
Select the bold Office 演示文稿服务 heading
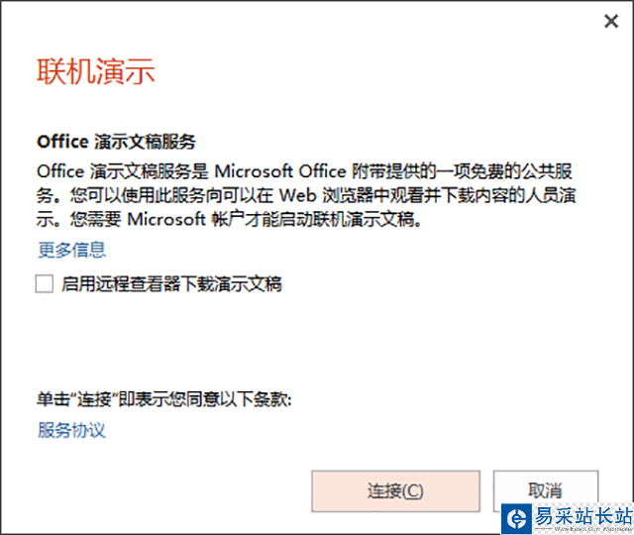click(116, 142)
